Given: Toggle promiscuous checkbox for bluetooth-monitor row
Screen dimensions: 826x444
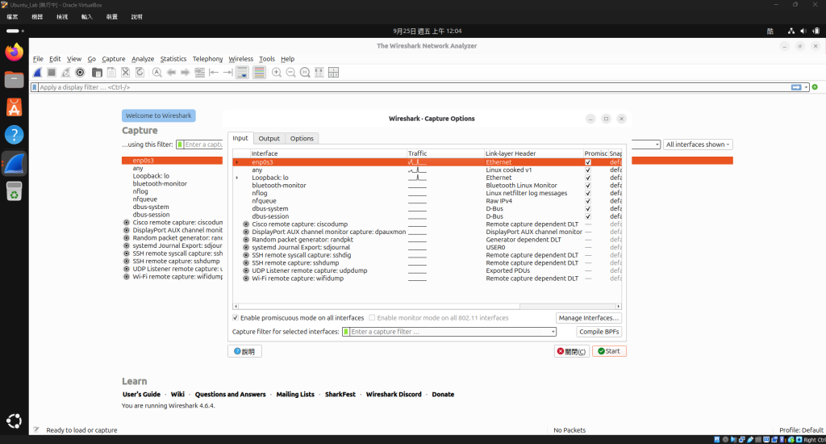Looking at the screenshot, I should (588, 186).
